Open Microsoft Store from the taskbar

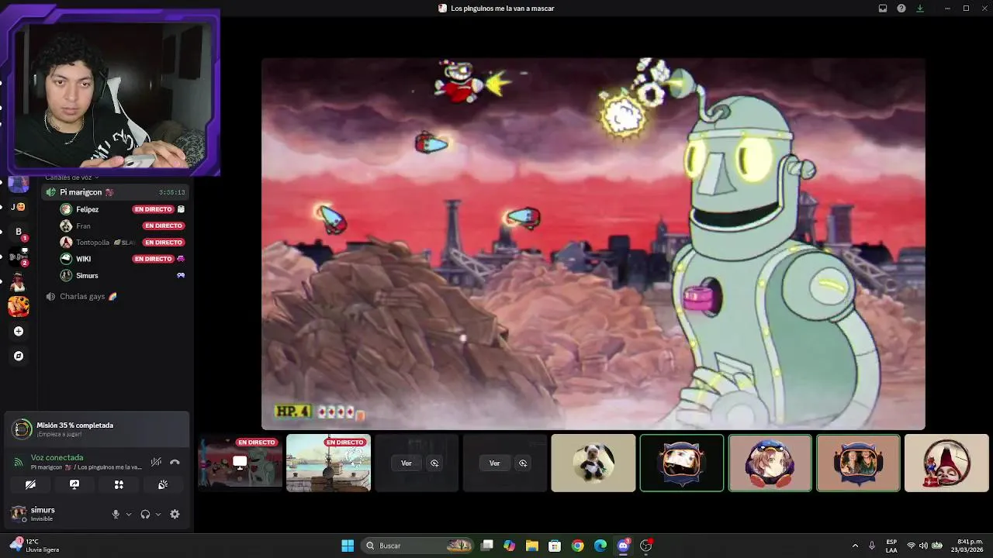[x=555, y=546]
